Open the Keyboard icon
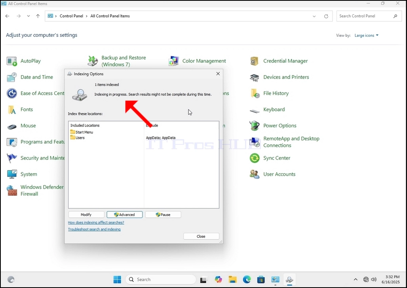Screen dimensions: 407x288 254,111
